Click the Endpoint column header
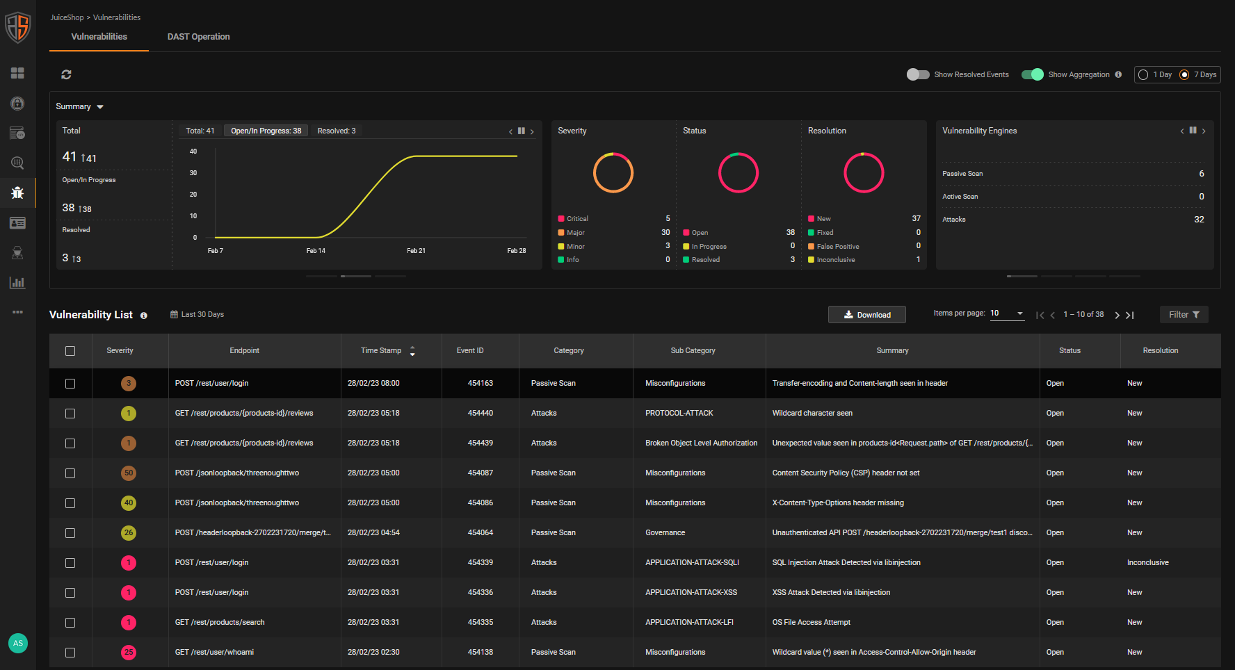The width and height of the screenshot is (1235, 670). pos(244,351)
